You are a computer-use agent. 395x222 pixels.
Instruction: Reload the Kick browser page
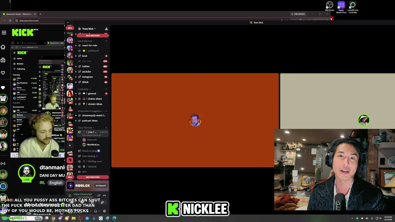pos(10,21)
